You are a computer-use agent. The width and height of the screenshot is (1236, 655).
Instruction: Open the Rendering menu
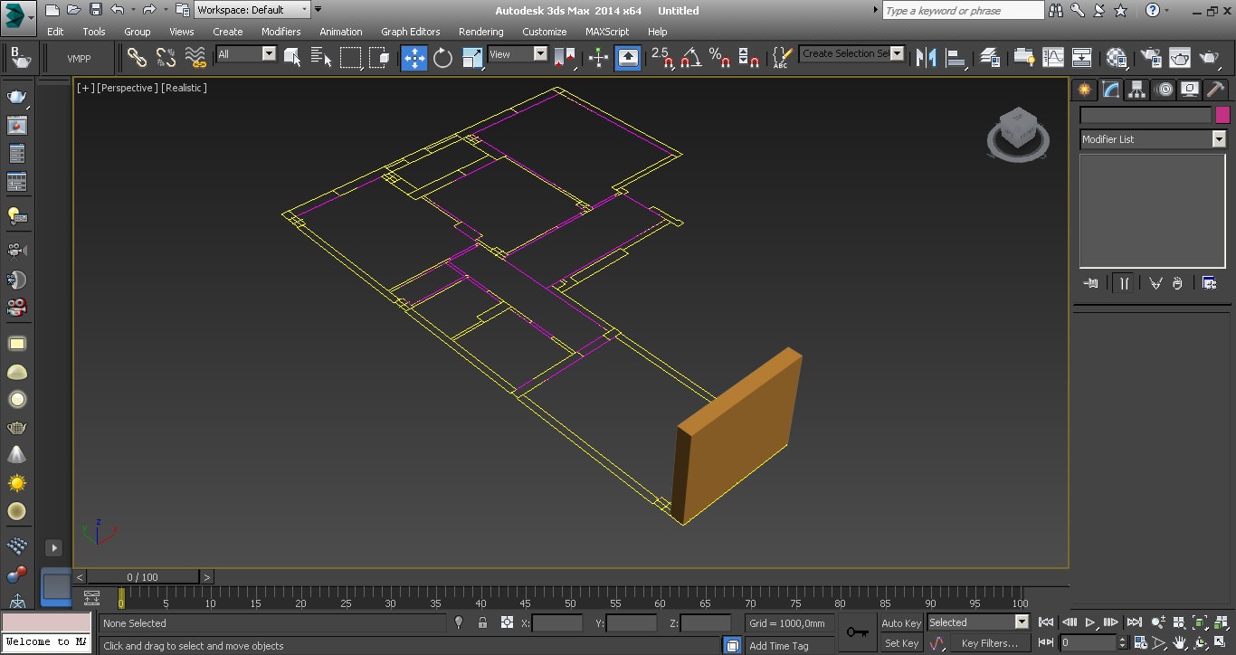click(x=480, y=32)
